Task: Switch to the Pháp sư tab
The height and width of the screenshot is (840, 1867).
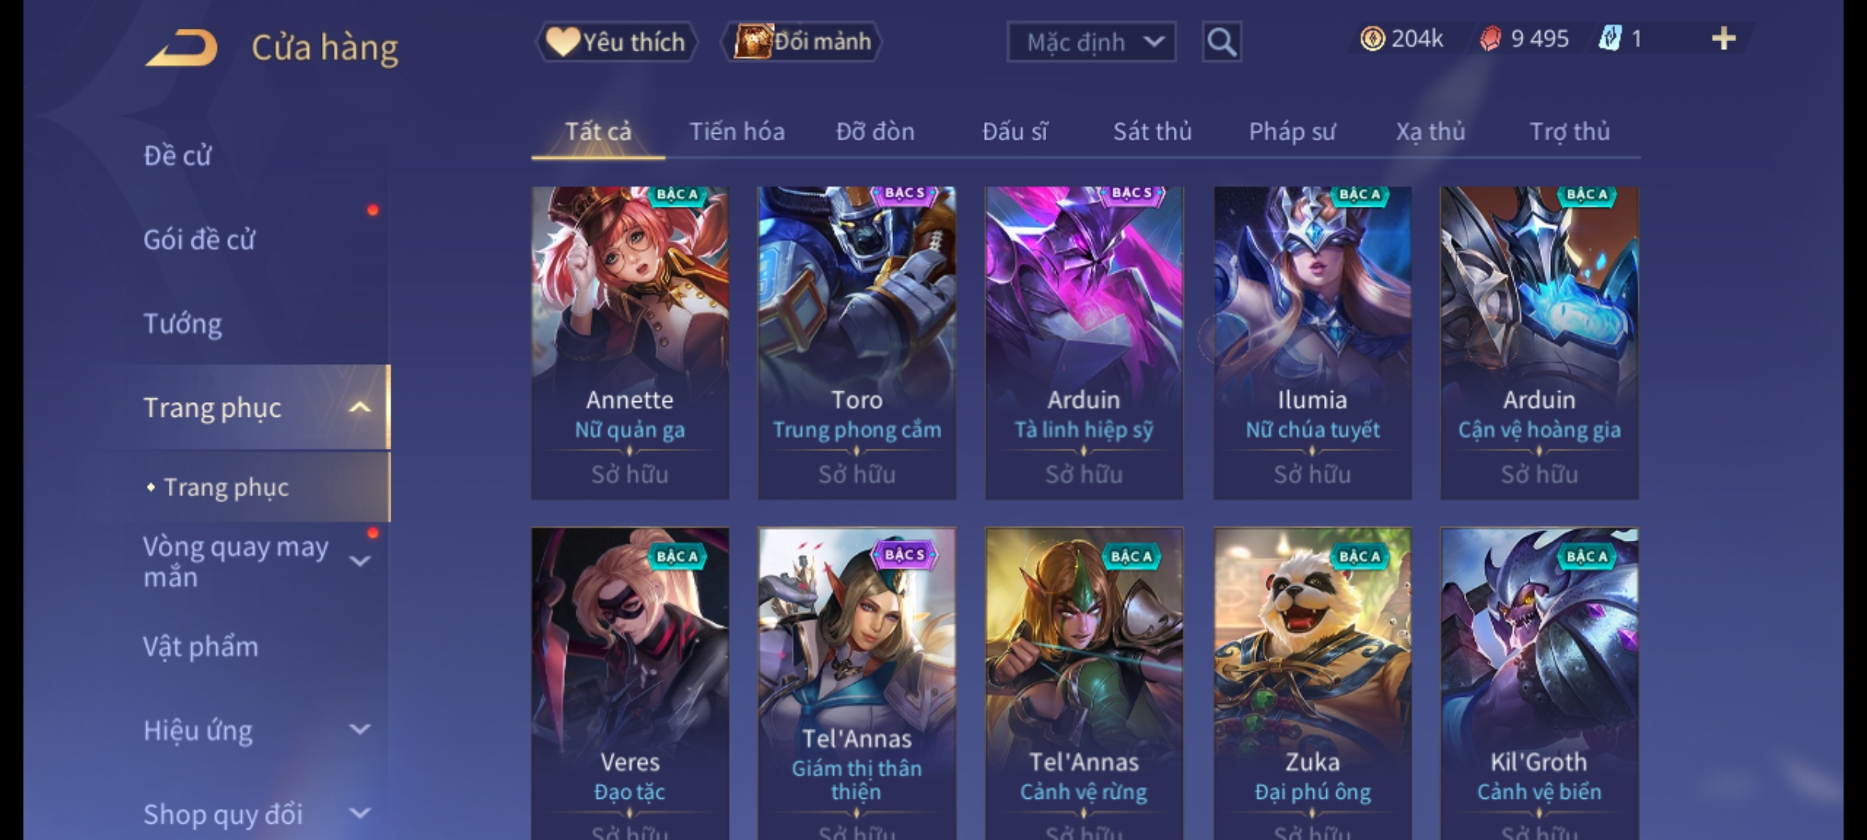Action: 1292,131
